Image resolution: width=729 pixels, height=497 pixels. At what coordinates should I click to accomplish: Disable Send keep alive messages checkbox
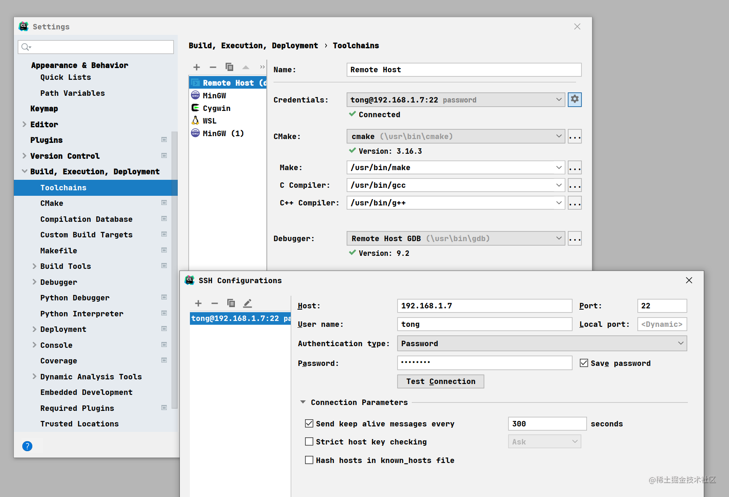click(x=309, y=423)
